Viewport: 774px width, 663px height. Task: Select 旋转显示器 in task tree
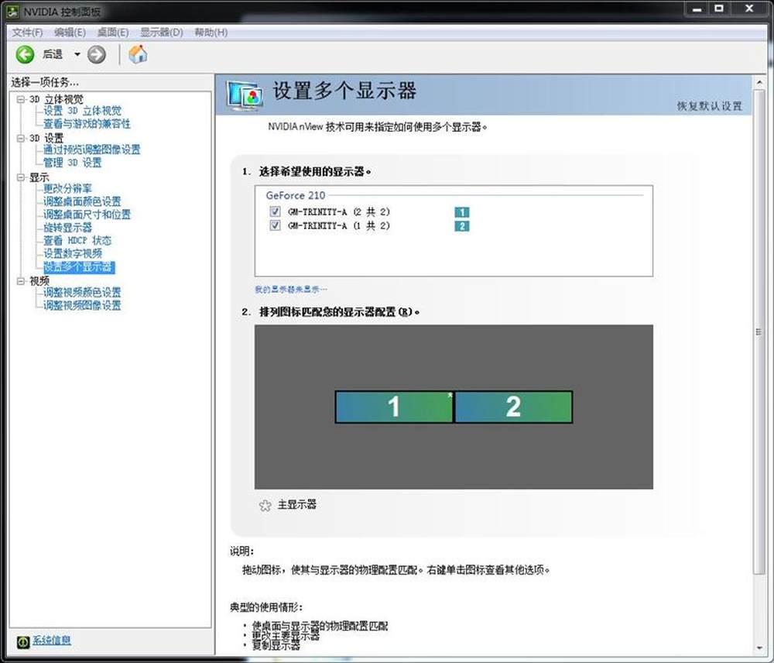pyautogui.click(x=67, y=228)
